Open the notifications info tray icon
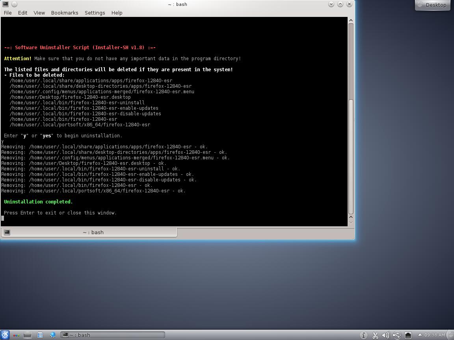Screen dimensions: 454x340 (364, 335)
